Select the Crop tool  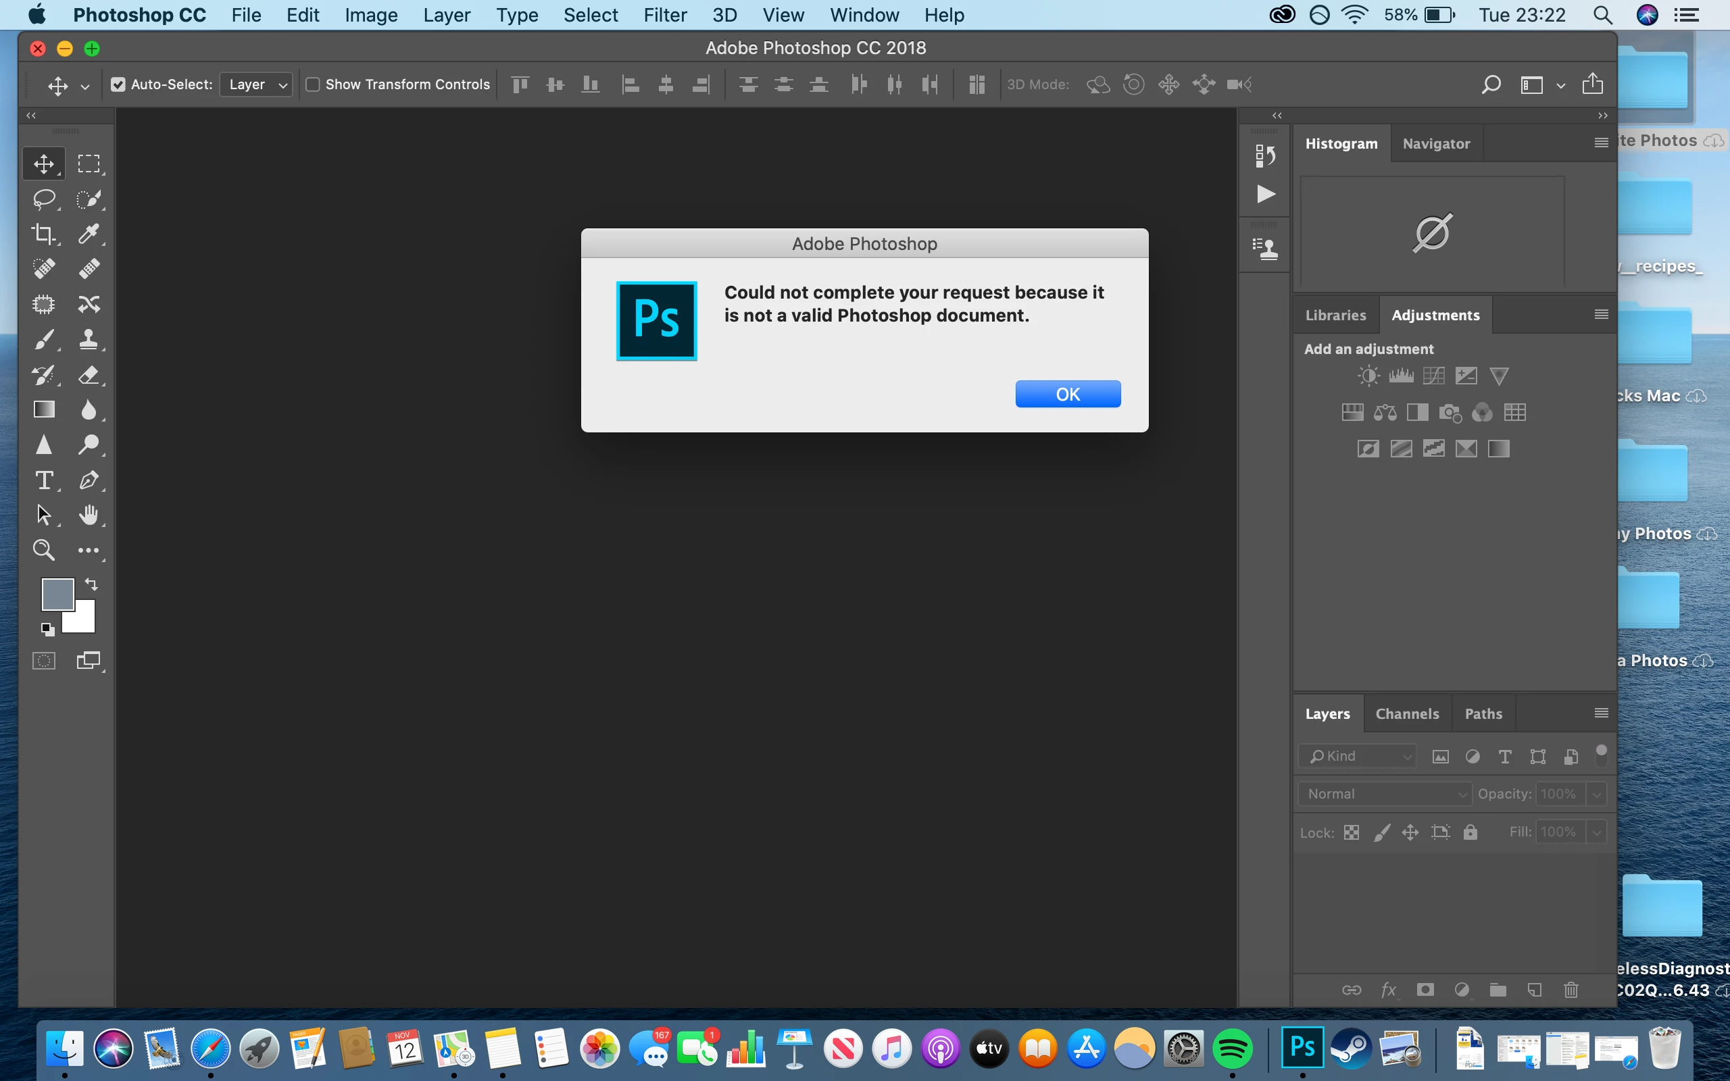[45, 234]
